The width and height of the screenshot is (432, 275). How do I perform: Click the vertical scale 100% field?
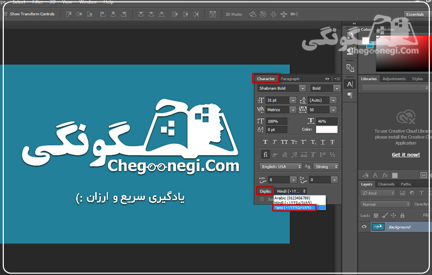pos(276,121)
